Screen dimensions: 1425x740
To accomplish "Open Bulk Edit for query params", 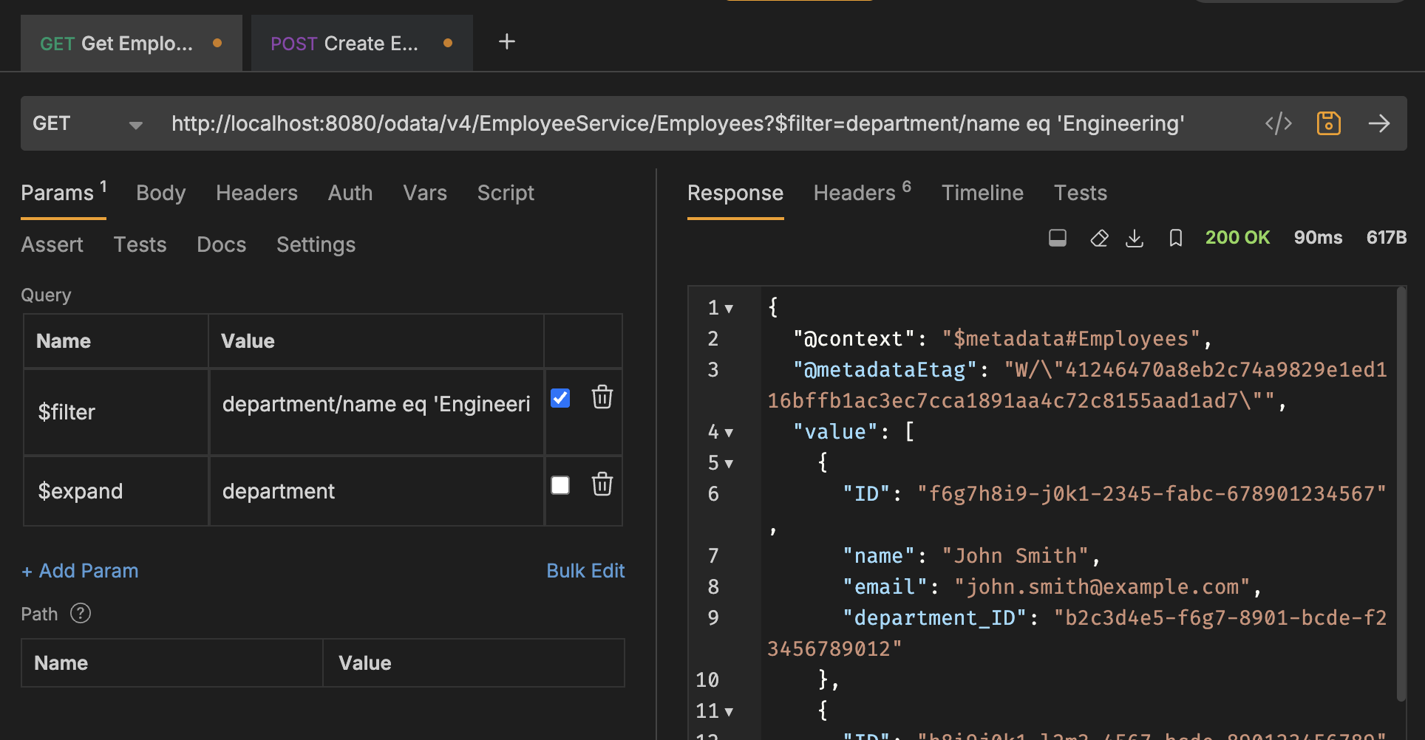I will [585, 571].
